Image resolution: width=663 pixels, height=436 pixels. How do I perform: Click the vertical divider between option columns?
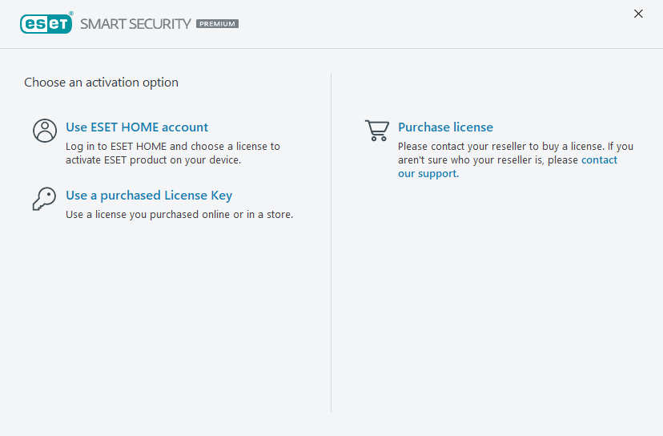coord(331,240)
